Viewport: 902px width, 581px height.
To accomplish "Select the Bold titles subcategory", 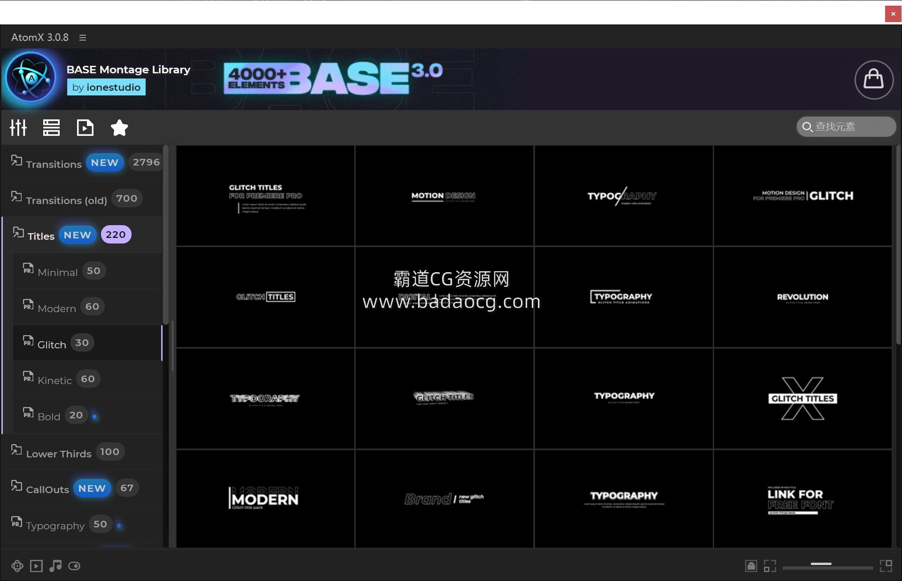I will pyautogui.click(x=87, y=415).
